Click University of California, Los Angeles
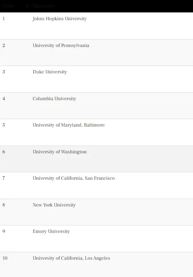 [71, 258]
